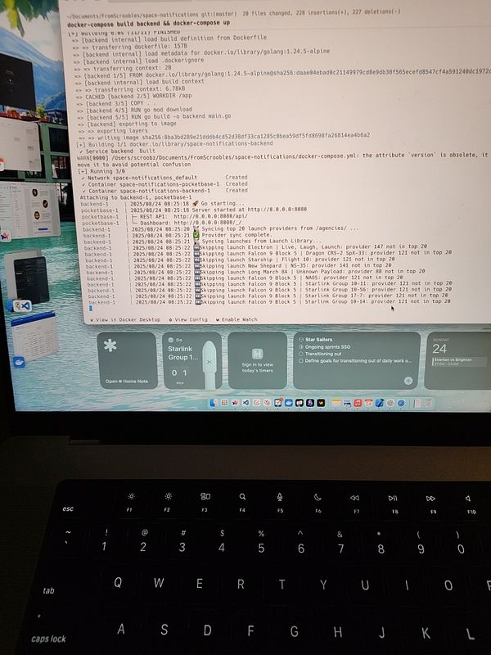Screen dimensions: 491x655
Task: Click the 'docker-compose build backend' command line
Action: 149,23
